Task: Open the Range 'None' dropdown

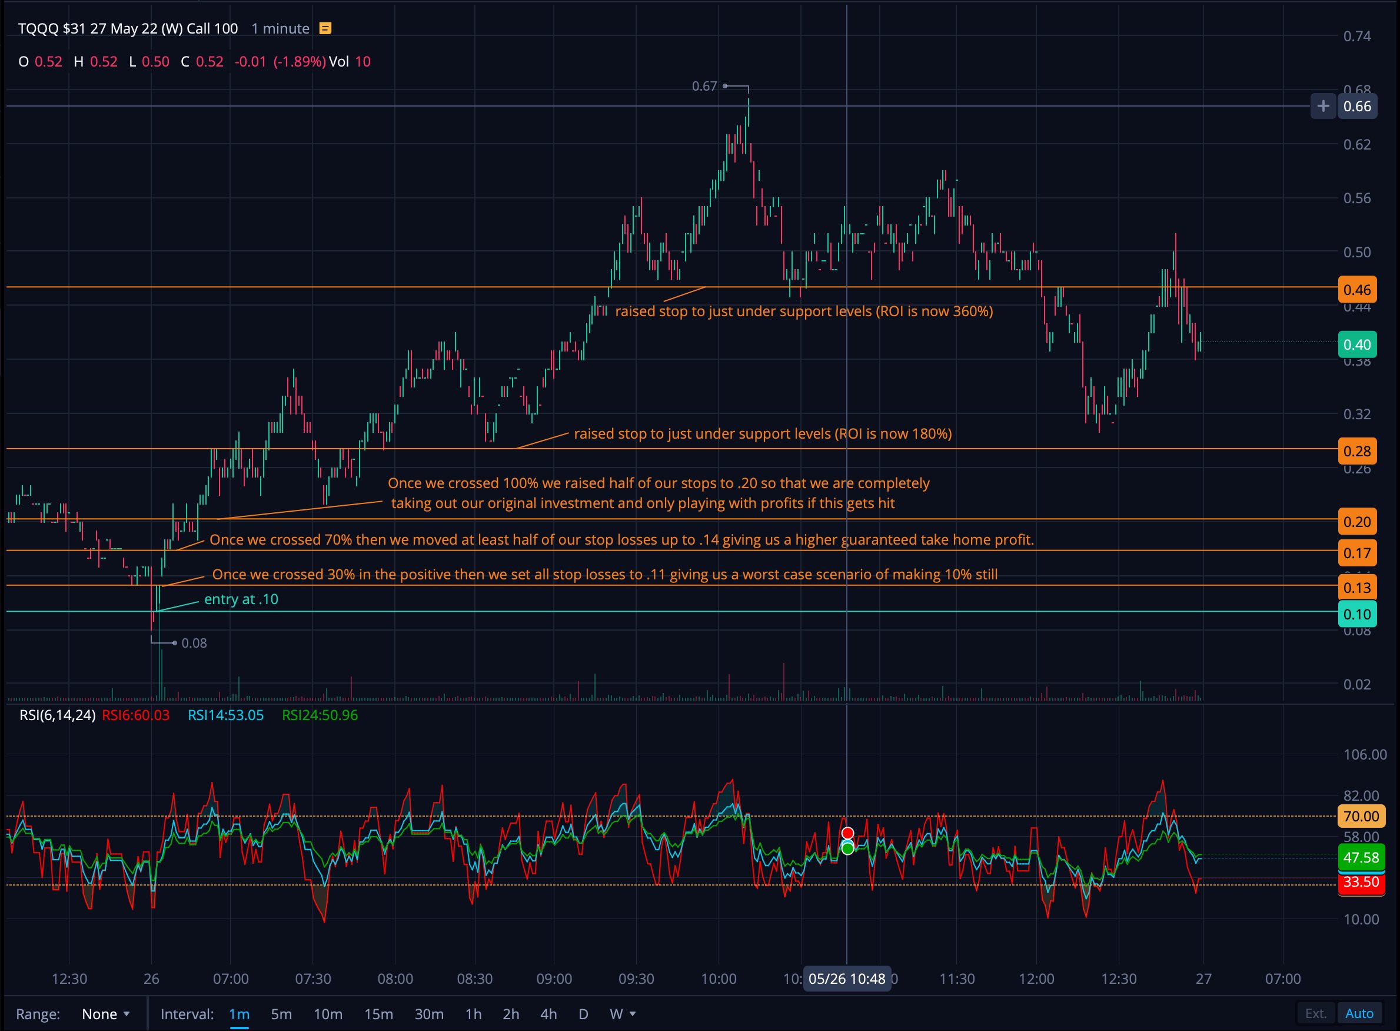Action: click(105, 1013)
